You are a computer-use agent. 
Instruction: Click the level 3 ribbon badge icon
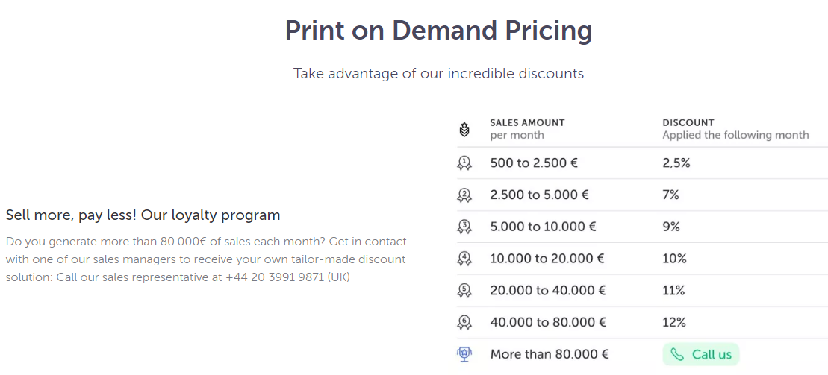tap(464, 227)
